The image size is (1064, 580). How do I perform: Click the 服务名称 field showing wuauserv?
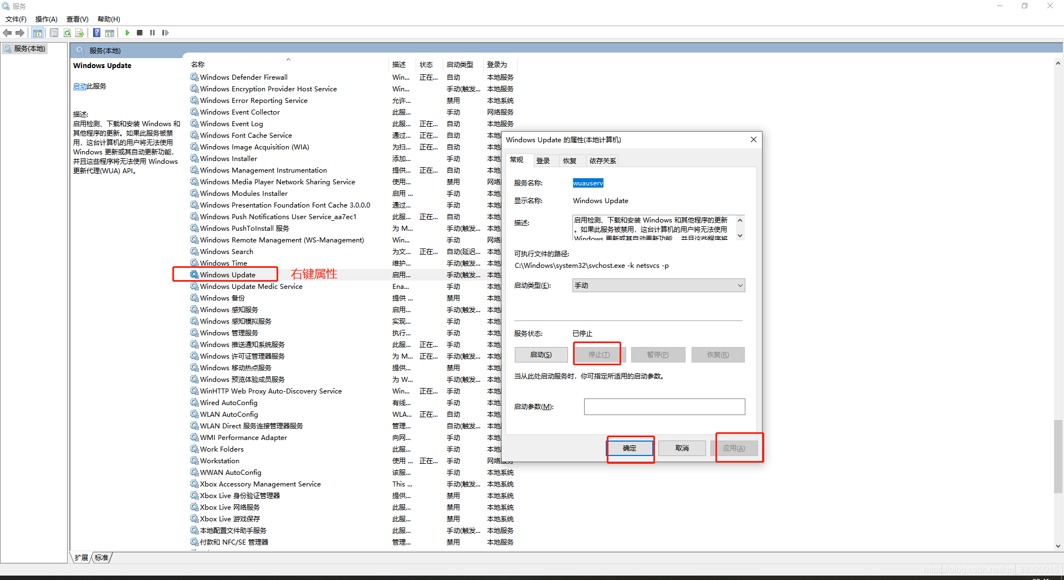click(x=588, y=183)
